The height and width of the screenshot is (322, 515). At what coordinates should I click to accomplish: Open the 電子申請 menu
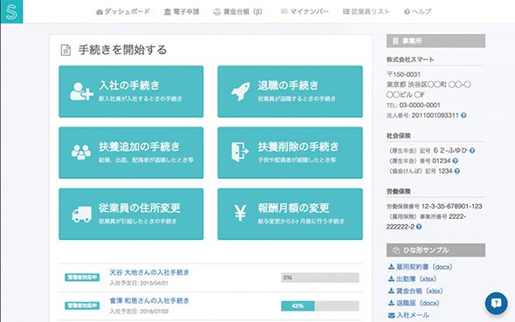pyautogui.click(x=182, y=11)
